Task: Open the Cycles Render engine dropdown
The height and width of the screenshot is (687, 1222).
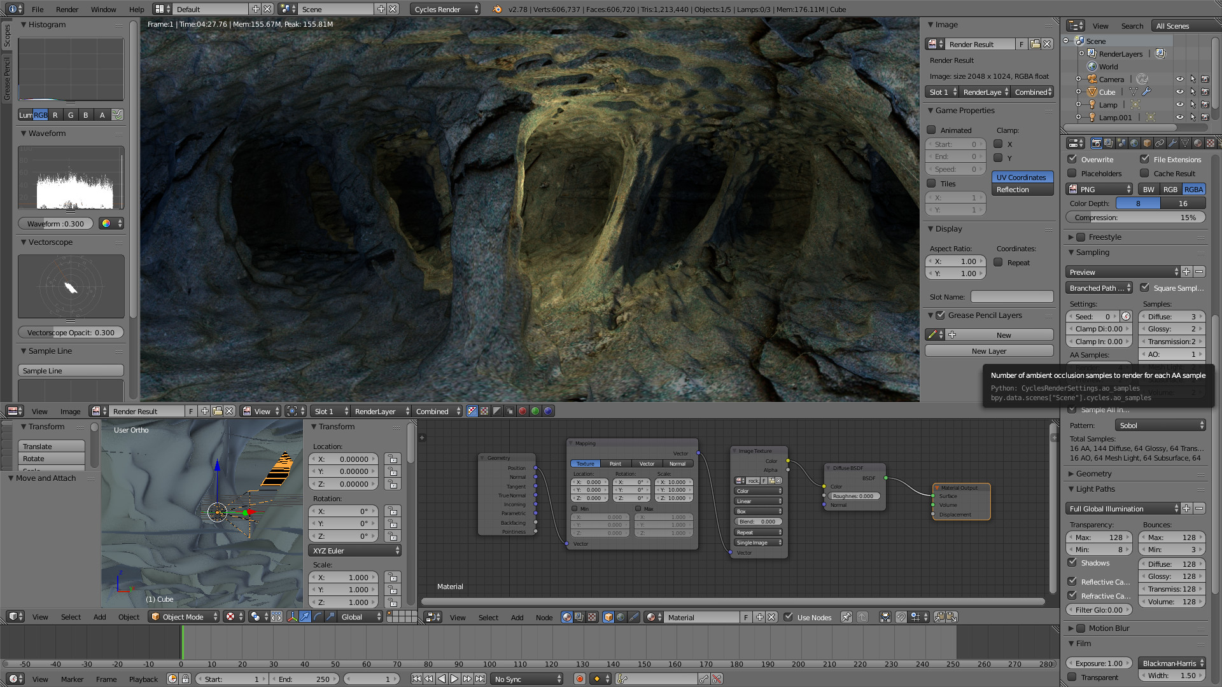Action: (446, 9)
